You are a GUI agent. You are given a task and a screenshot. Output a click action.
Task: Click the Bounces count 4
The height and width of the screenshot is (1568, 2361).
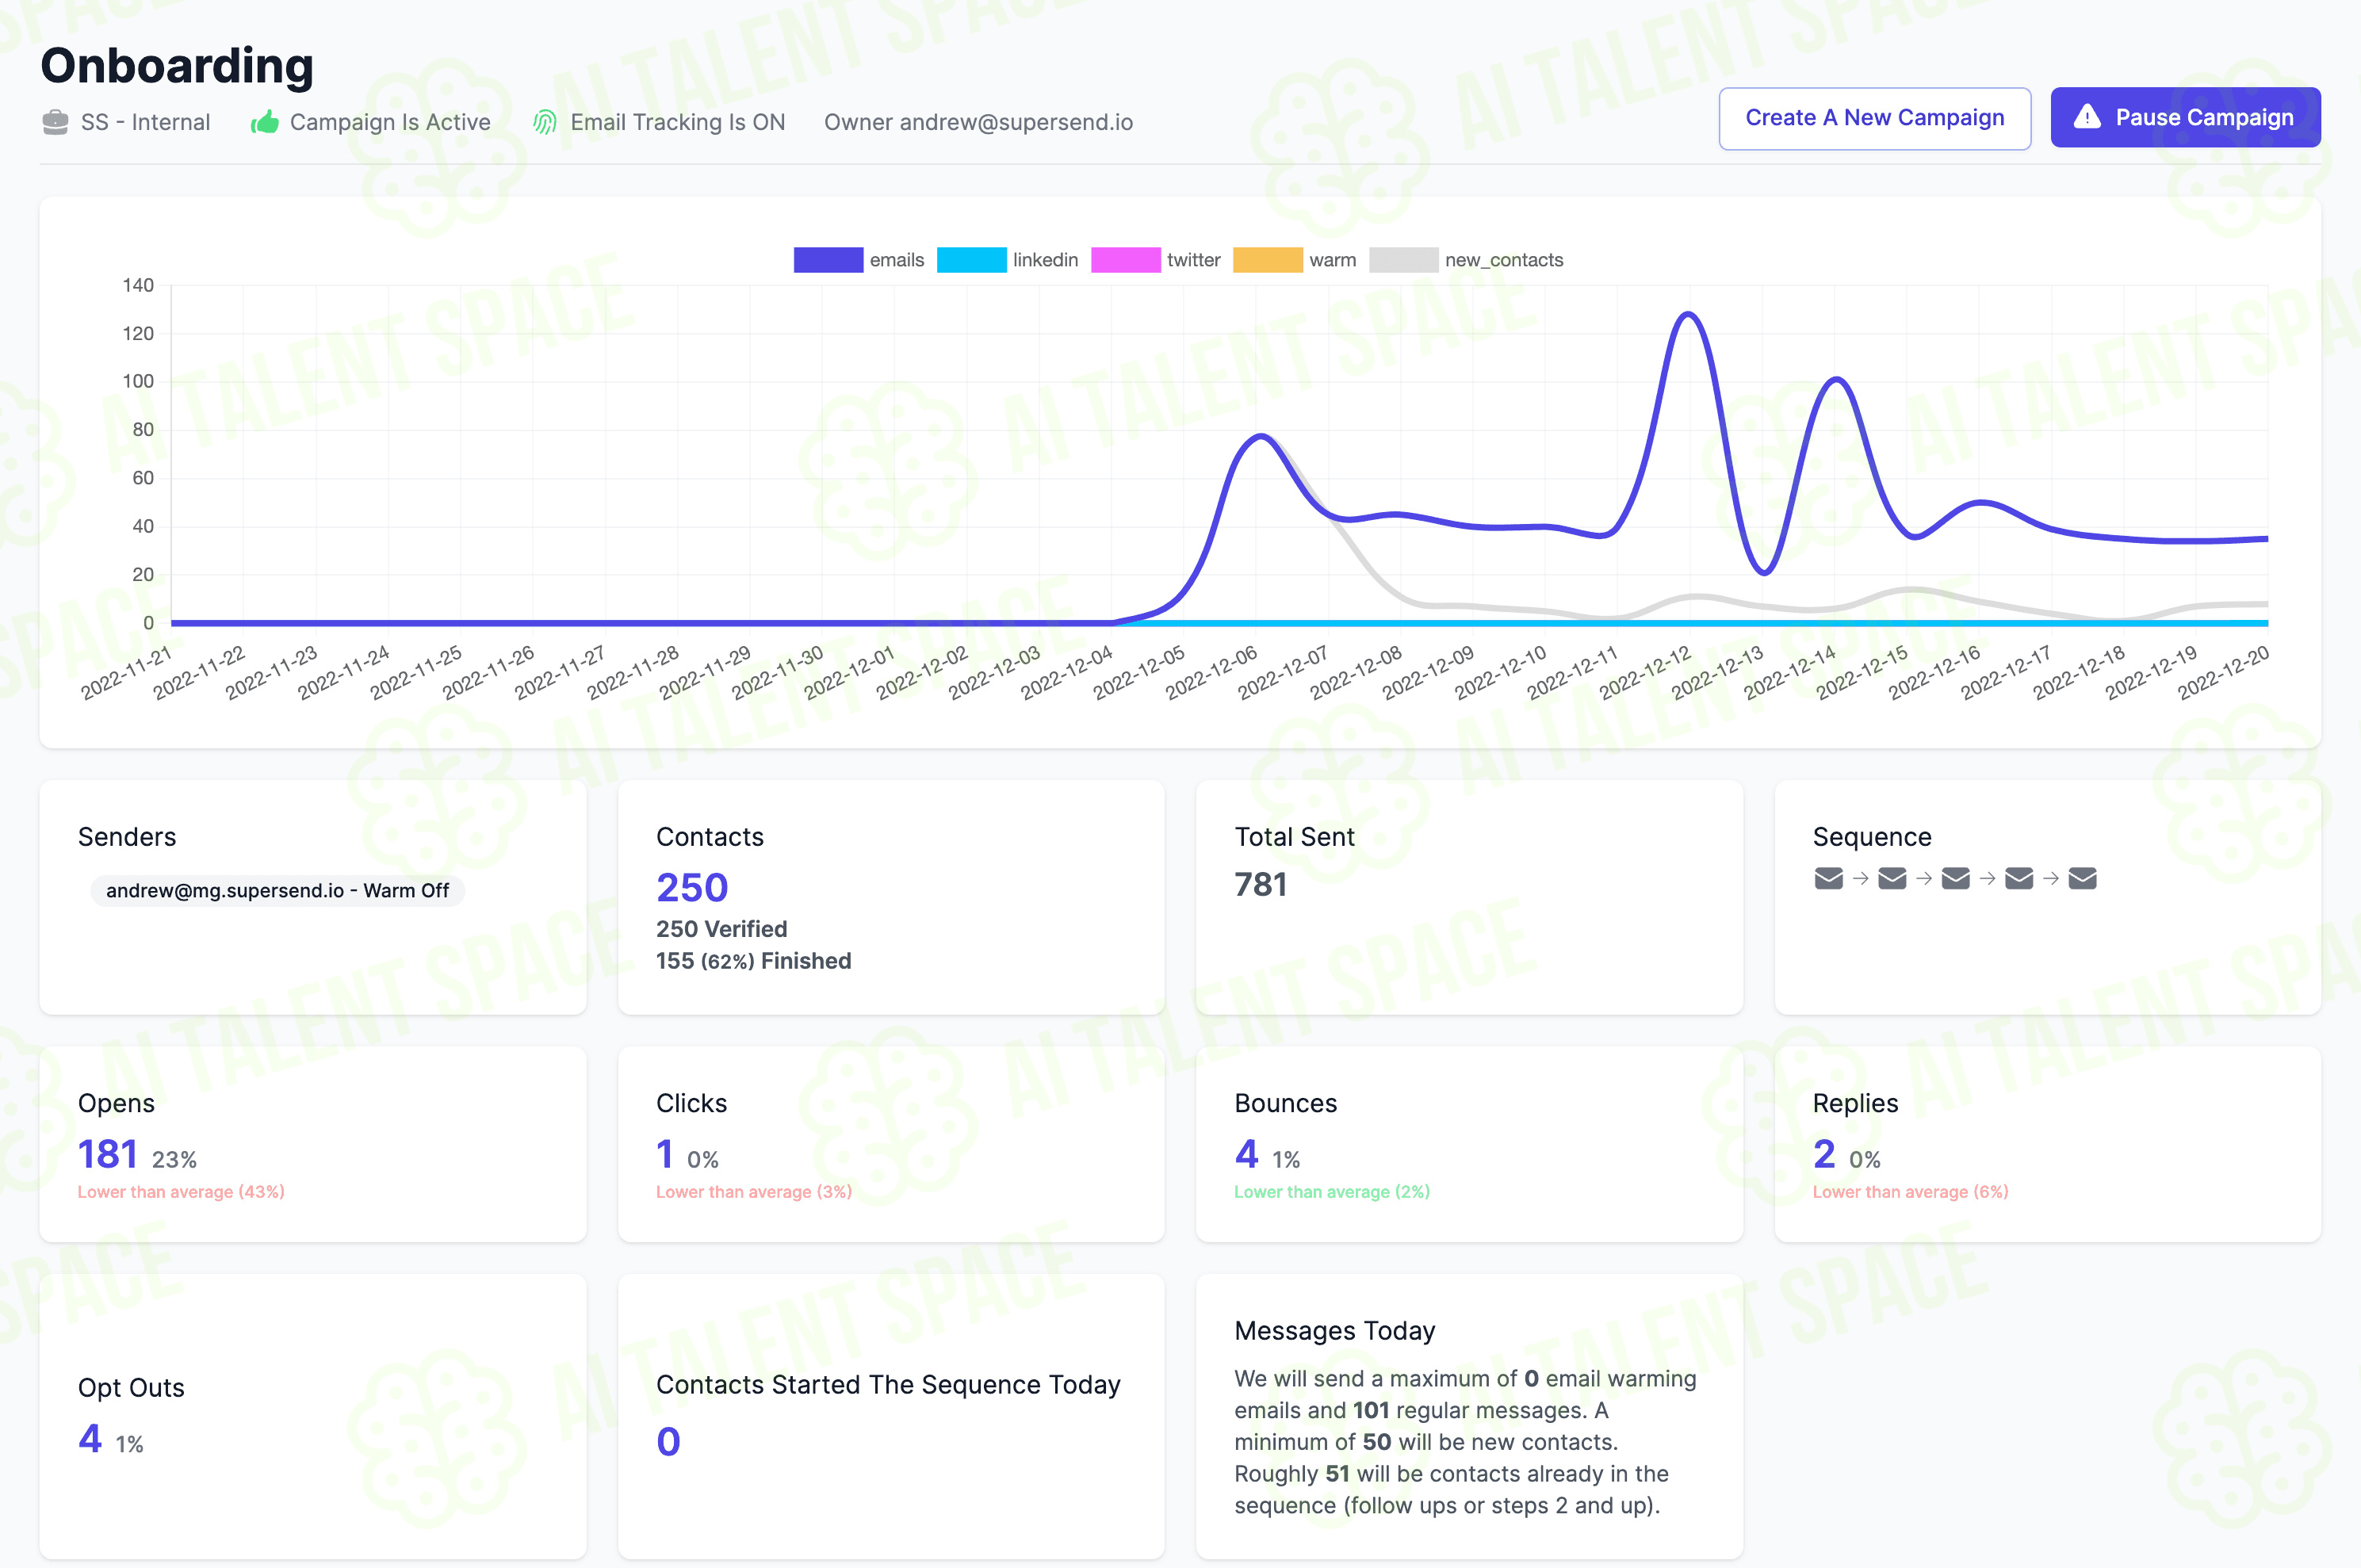coord(1246,1154)
